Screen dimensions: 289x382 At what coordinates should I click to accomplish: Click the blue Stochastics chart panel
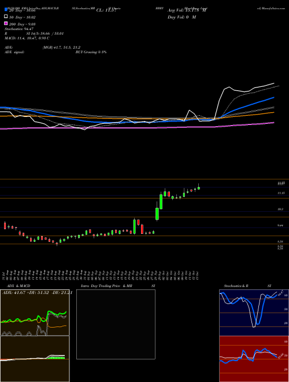[254, 313]
